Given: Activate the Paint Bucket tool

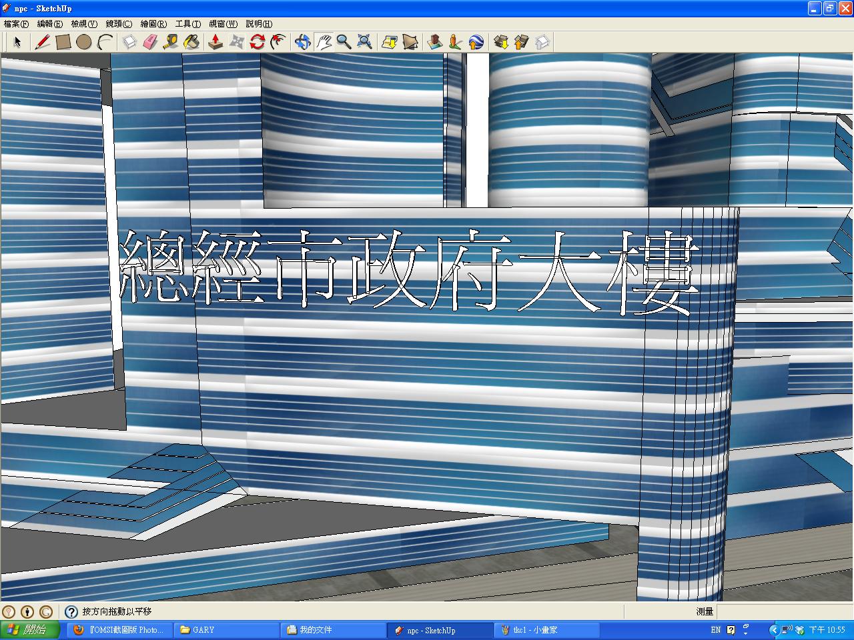Looking at the screenshot, I should [191, 43].
